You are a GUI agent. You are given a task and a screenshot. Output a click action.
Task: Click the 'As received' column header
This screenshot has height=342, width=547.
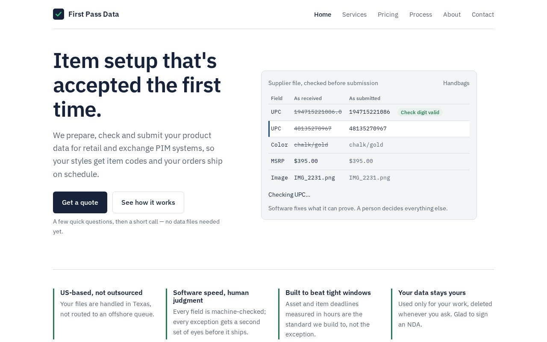tap(308, 98)
